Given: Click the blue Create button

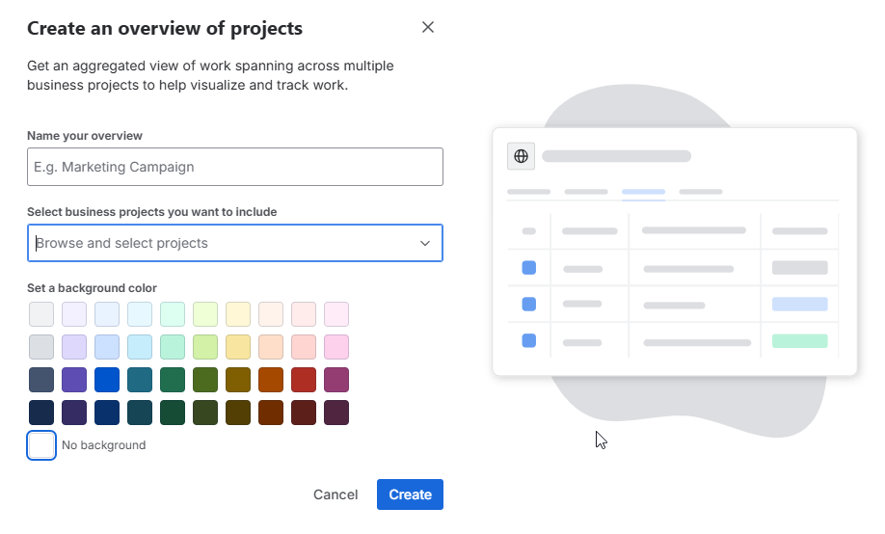Looking at the screenshot, I should coord(410,494).
